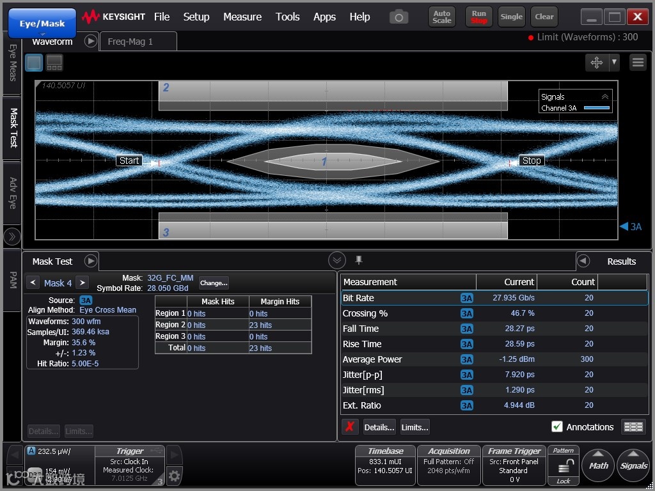Click the pin icon above the results
This screenshot has height=491, width=655.
tap(359, 260)
